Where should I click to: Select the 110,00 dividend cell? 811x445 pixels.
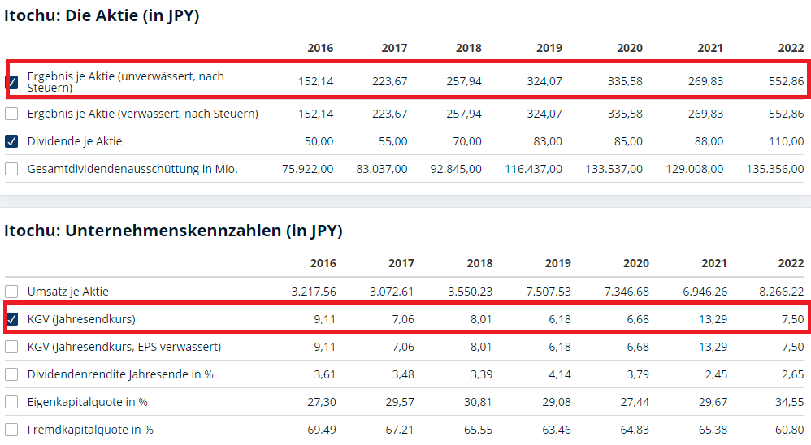[786, 141]
